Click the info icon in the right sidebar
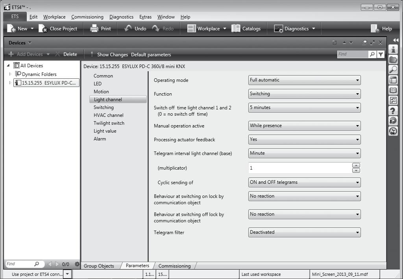The width and height of the screenshot is (403, 279). (x=393, y=49)
